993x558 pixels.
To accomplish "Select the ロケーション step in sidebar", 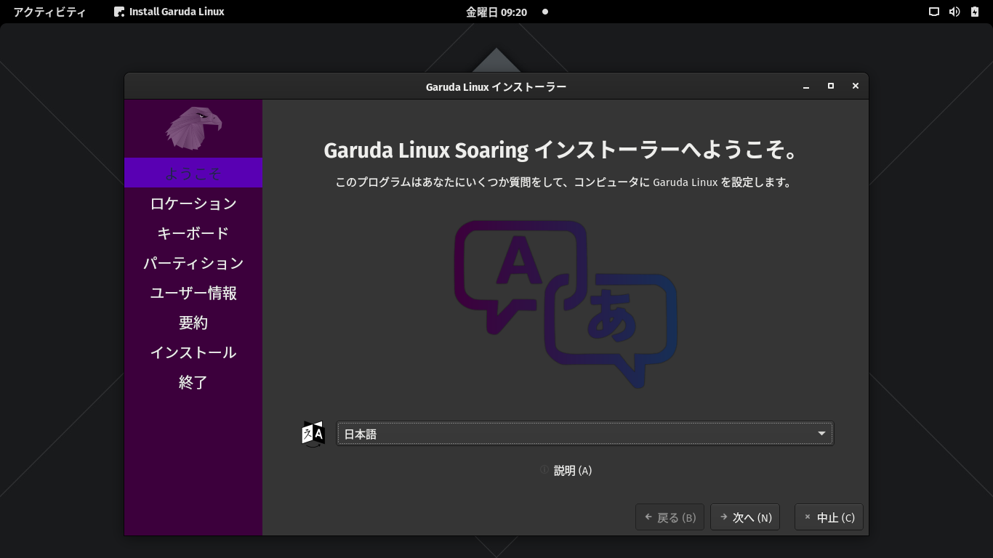I will 193,203.
